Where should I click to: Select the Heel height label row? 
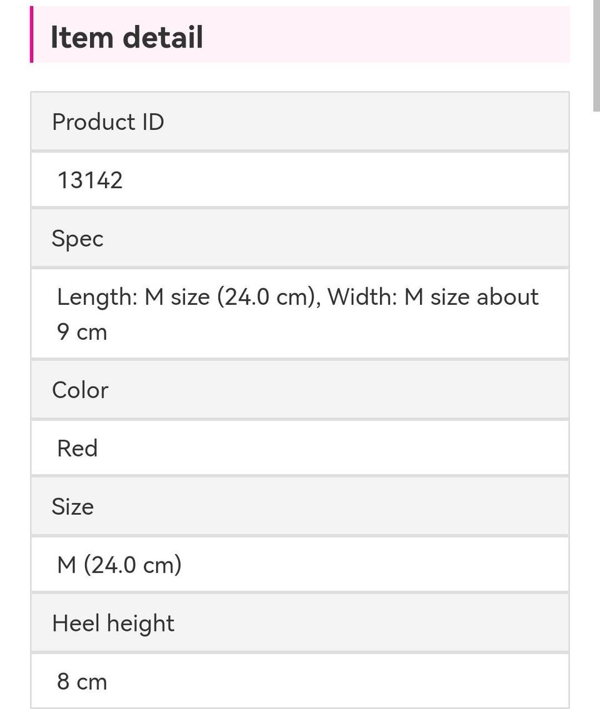(x=300, y=623)
